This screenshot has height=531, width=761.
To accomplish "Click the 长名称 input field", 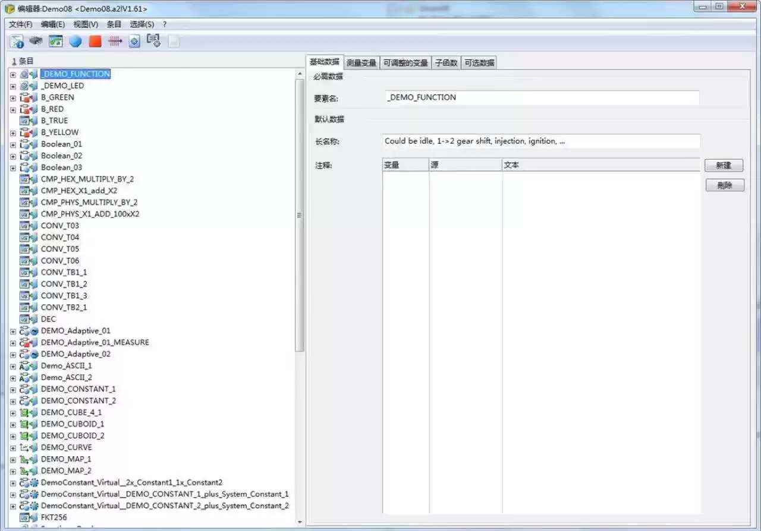I will (x=542, y=141).
